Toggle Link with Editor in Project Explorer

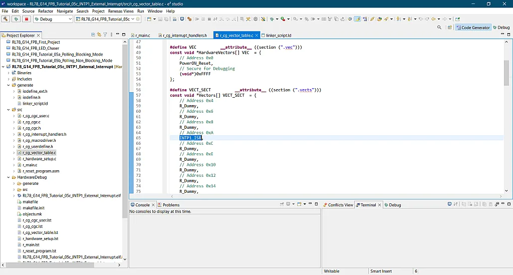click(x=99, y=35)
